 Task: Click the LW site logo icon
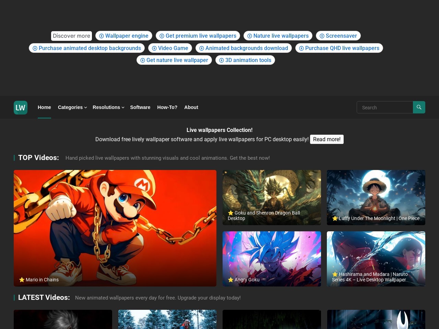click(x=21, y=108)
